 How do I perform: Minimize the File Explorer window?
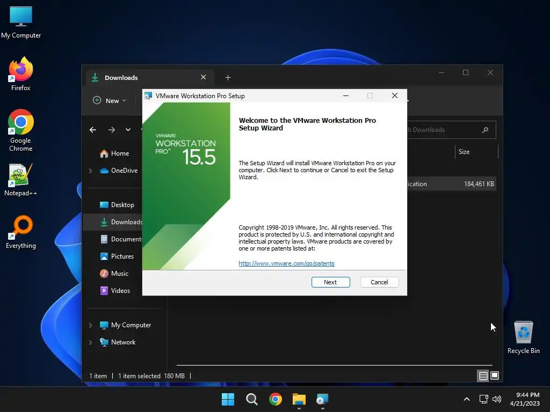[x=442, y=72]
